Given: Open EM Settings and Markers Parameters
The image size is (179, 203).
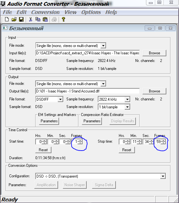Looking at the screenshot, I should click(49, 121).
